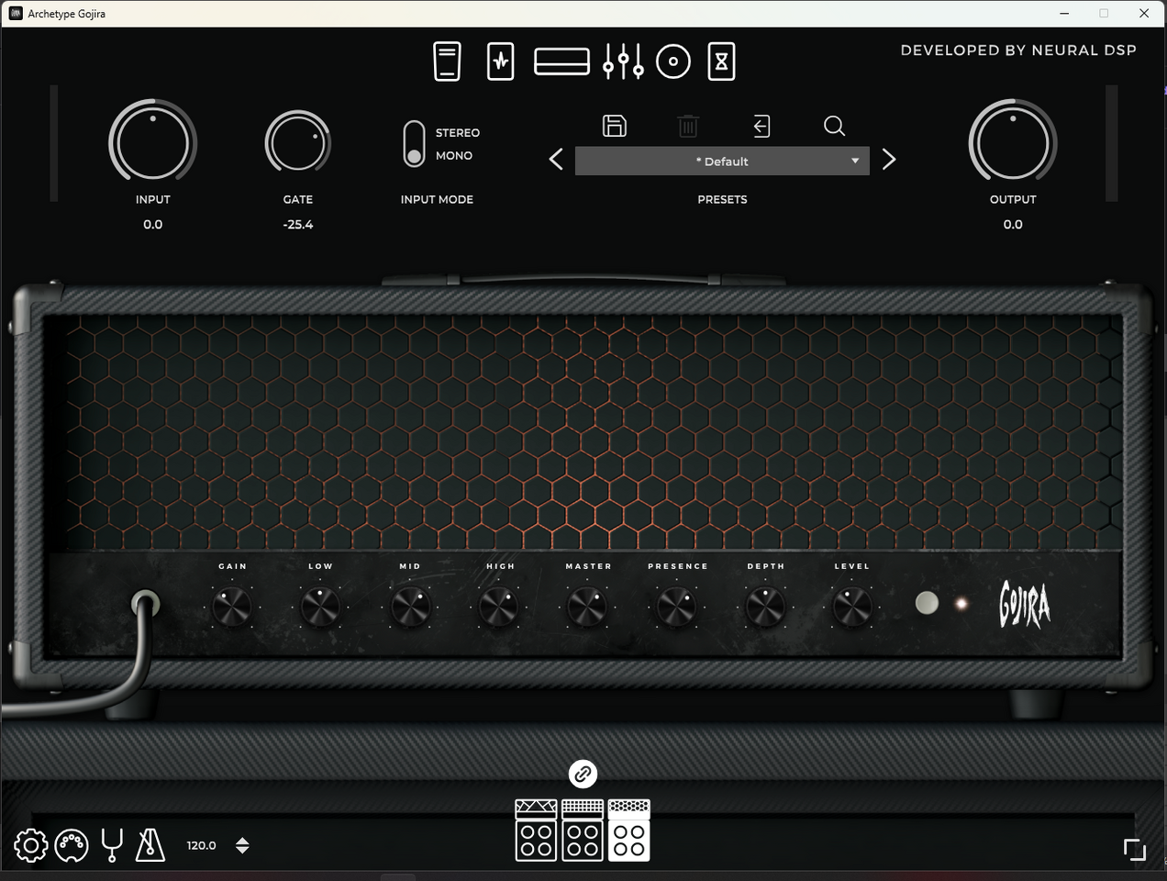Click the amp DEPTH knob
The image size is (1167, 881).
765,607
